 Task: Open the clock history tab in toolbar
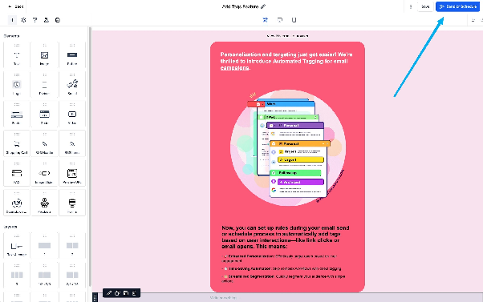click(58, 20)
